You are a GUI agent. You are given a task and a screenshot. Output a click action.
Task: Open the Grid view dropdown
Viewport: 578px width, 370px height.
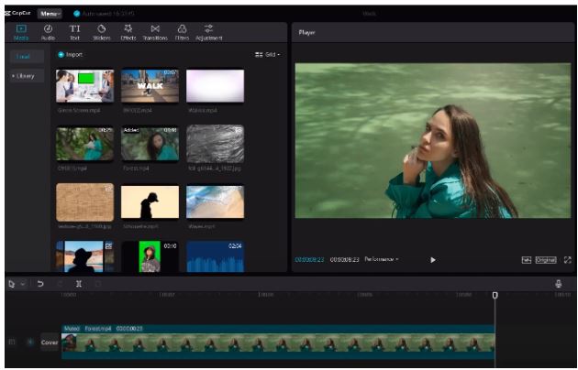point(267,54)
